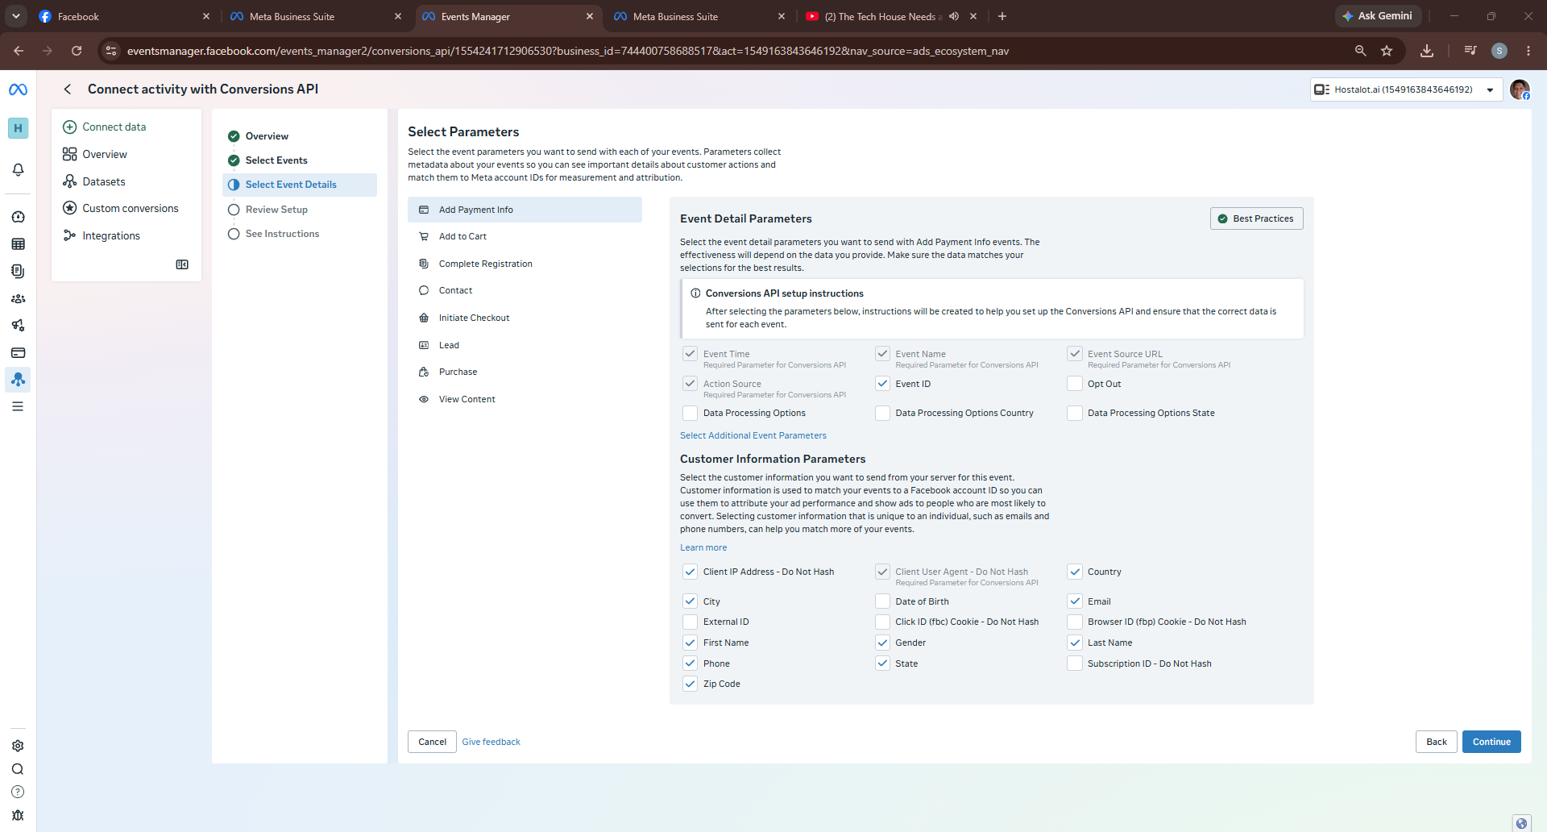Mute the YouTube tab audio icon

[954, 16]
